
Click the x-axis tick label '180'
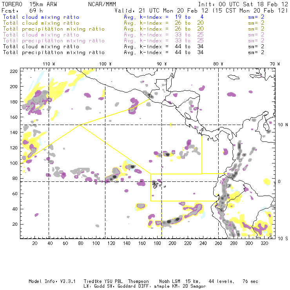[x=157, y=243]
